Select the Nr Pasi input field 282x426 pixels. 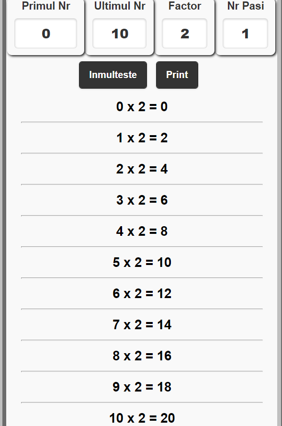pyautogui.click(x=245, y=34)
